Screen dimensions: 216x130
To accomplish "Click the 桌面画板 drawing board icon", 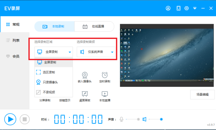I will [85, 94].
